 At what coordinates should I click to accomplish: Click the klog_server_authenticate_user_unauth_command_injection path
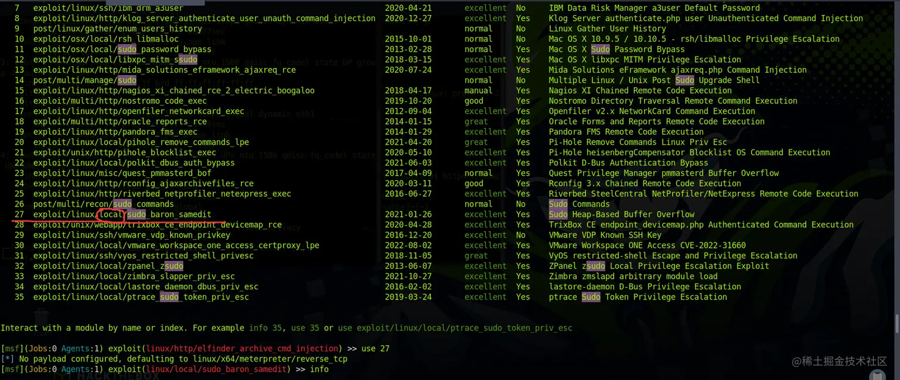click(x=204, y=18)
